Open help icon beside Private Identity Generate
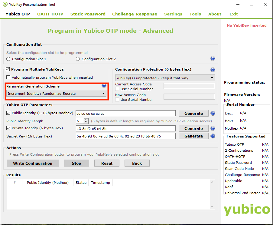This screenshot has width=273, height=225. [213, 128]
